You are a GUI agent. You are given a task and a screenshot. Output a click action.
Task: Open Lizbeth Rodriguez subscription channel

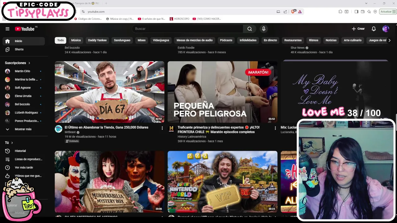(24, 113)
